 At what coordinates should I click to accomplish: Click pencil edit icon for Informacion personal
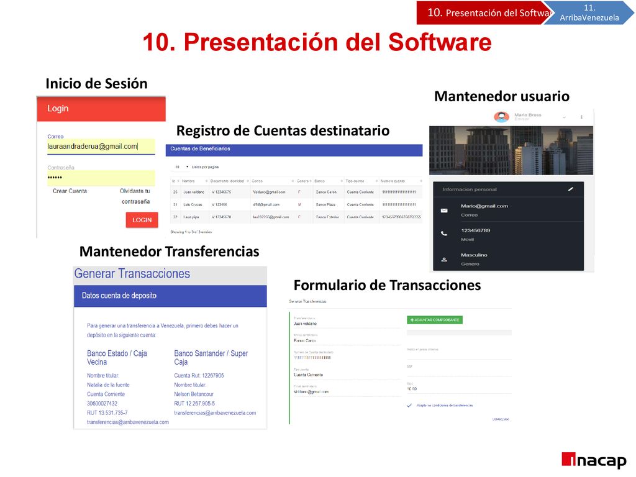[x=571, y=189]
